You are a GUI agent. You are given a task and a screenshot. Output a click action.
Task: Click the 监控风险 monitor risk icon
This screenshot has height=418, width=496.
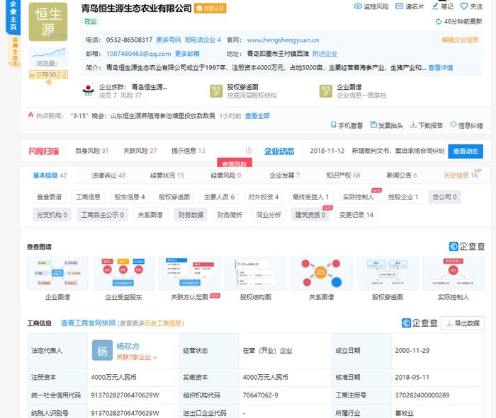(x=357, y=6)
